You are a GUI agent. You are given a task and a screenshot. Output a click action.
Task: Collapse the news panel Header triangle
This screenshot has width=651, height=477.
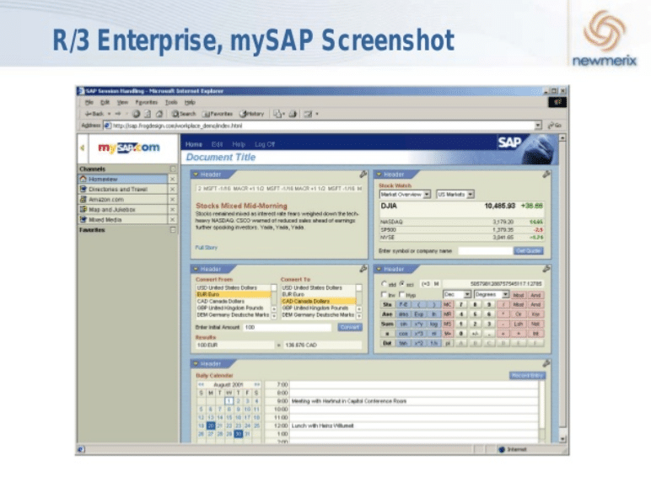tap(196, 174)
